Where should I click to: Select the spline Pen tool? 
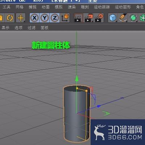(123, 18)
